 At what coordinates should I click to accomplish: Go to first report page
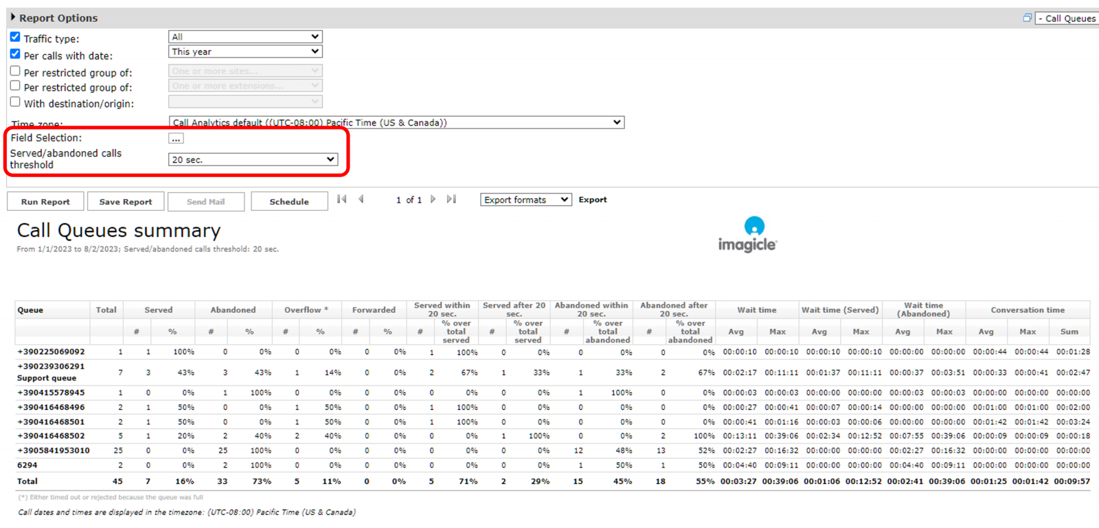[342, 199]
